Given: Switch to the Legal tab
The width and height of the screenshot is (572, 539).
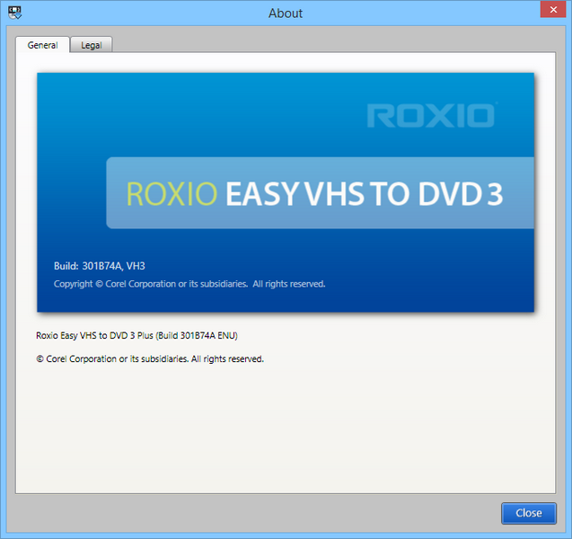Looking at the screenshot, I should pos(92,45).
